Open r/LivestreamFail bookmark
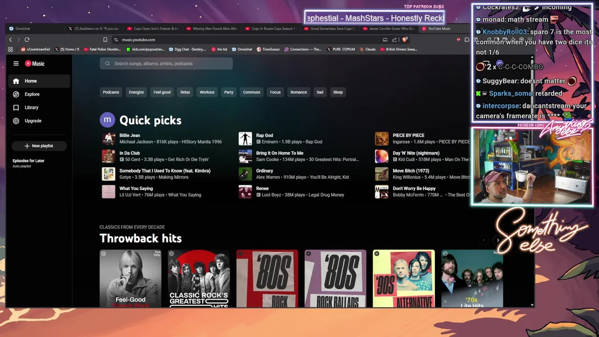Viewport: 599px width, 337px height. (x=36, y=49)
